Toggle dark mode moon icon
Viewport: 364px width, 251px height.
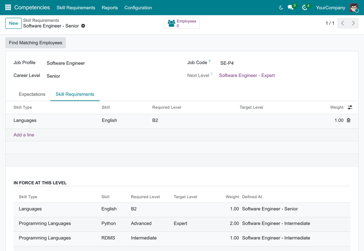[281, 8]
